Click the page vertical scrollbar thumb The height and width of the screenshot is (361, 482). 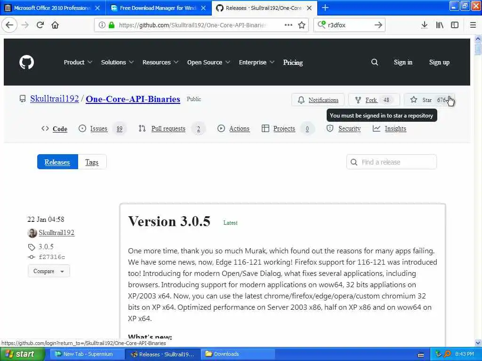[478, 49]
